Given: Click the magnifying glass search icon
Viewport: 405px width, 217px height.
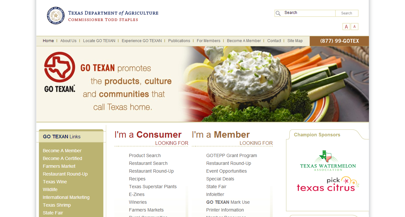Looking at the screenshot, I should (278, 13).
